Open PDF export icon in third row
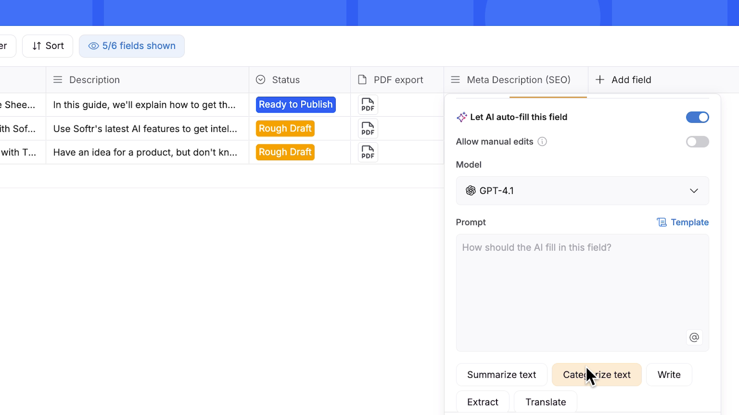739x415 pixels. point(368,152)
